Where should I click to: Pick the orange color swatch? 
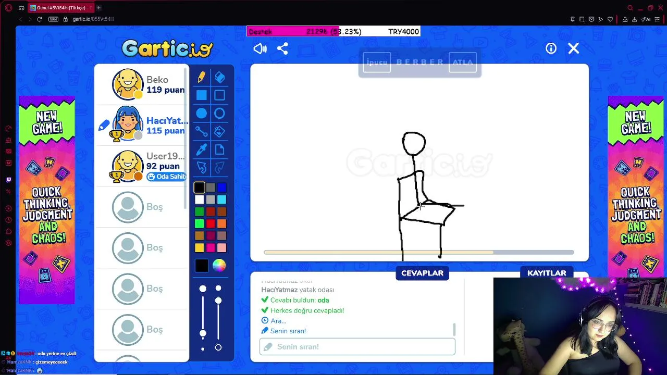[222, 223]
